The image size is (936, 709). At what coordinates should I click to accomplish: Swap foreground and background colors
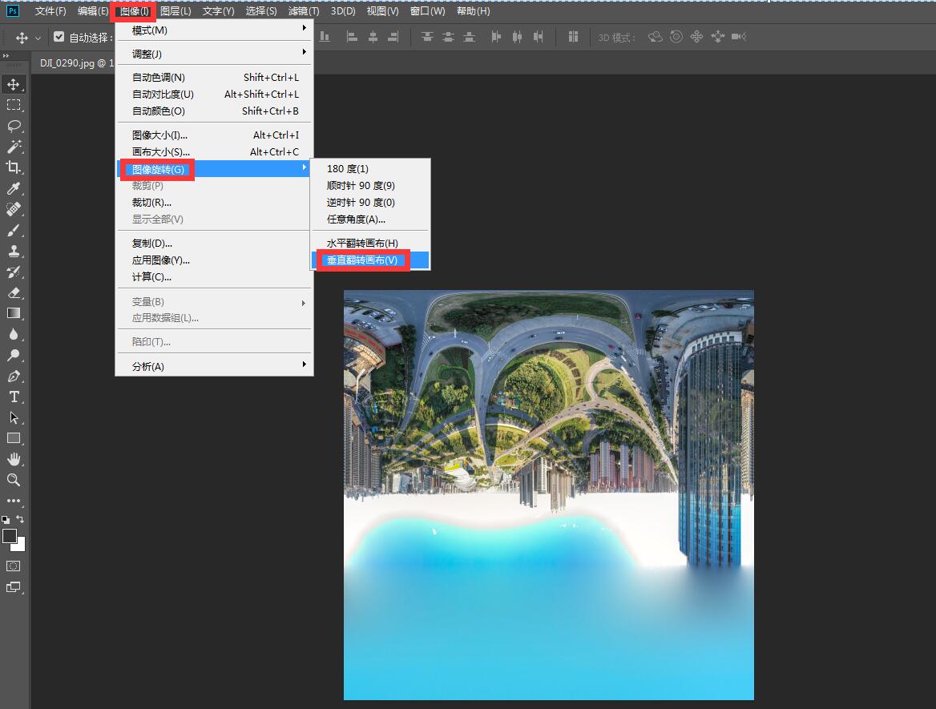point(20,519)
